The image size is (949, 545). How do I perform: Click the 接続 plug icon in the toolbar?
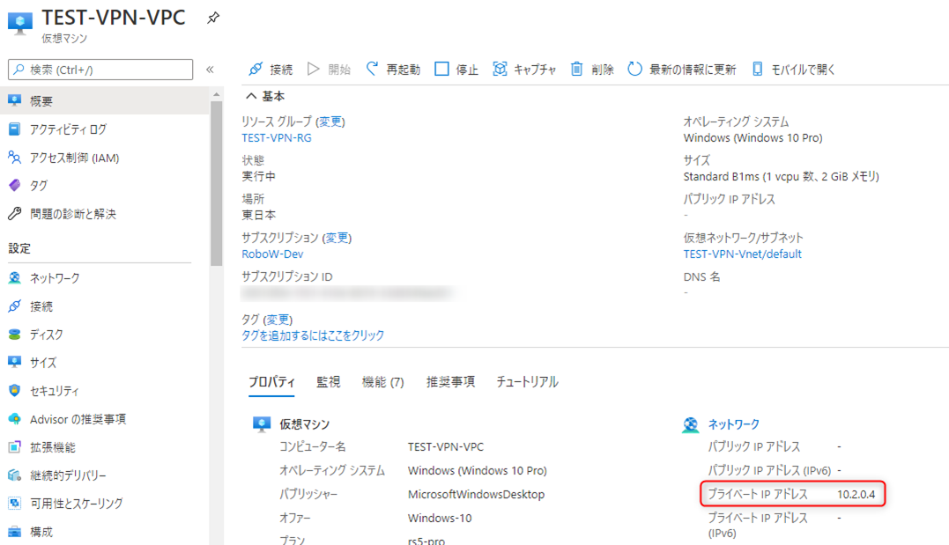pyautogui.click(x=256, y=69)
